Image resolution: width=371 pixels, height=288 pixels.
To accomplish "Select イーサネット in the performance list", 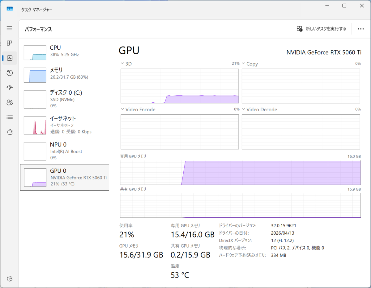I will pos(65,125).
